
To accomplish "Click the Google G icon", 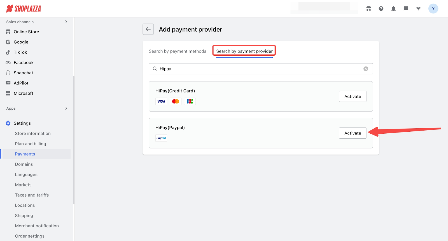I will 8,42.
